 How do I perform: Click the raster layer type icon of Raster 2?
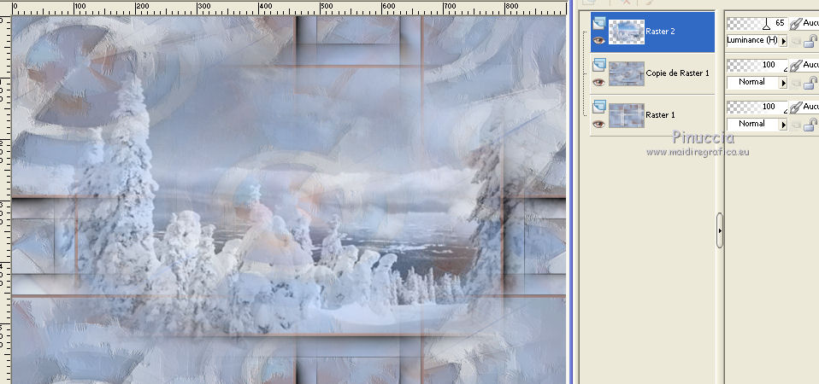tap(599, 23)
